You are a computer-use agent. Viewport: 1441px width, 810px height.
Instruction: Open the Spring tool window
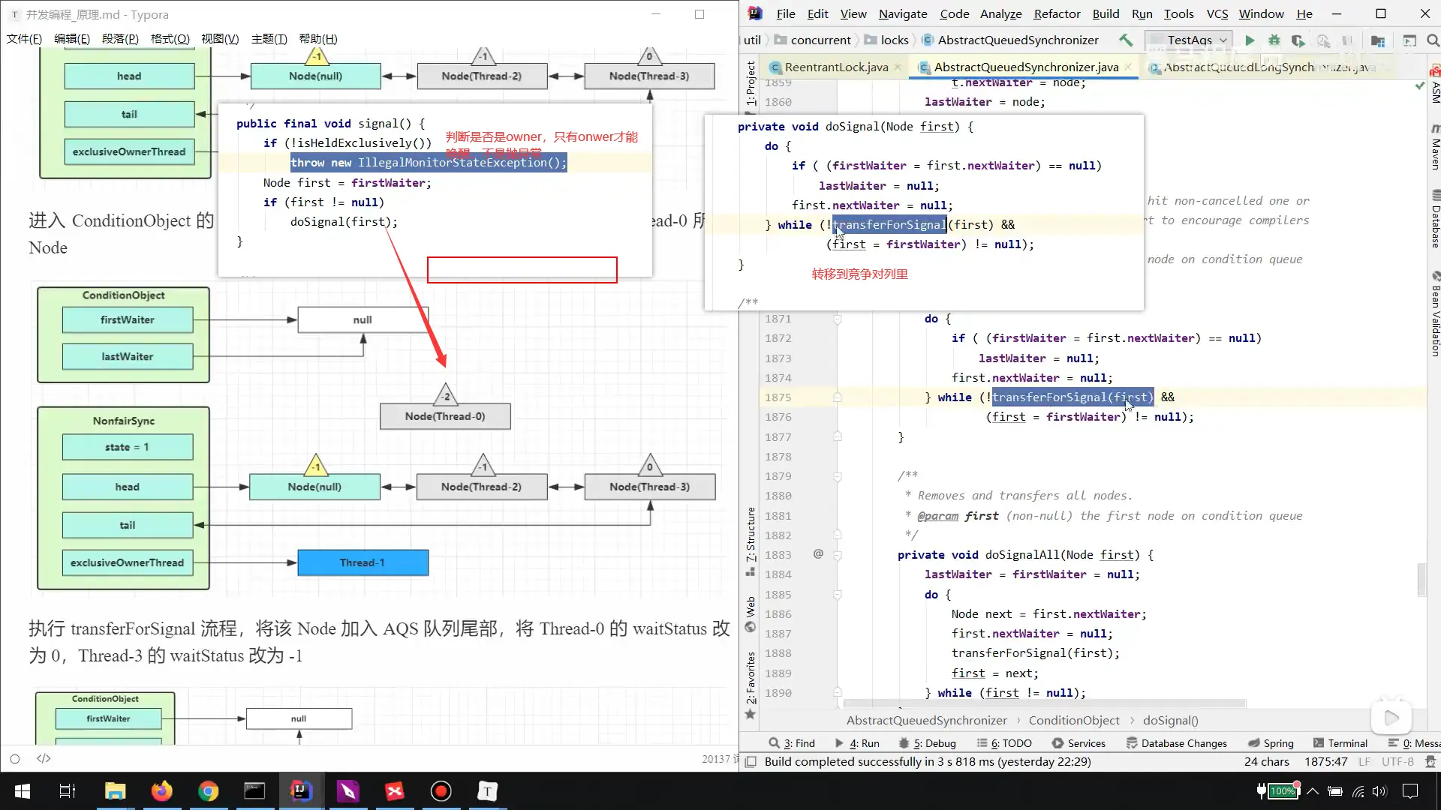(x=1271, y=743)
